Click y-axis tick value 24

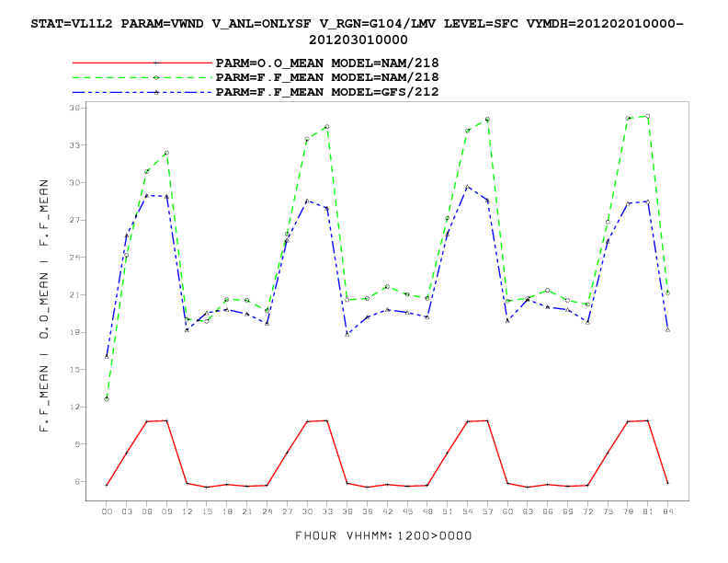74,258
